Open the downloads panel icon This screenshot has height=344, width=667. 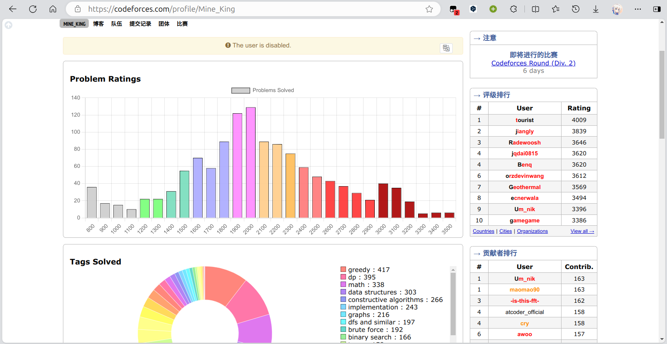coord(596,9)
